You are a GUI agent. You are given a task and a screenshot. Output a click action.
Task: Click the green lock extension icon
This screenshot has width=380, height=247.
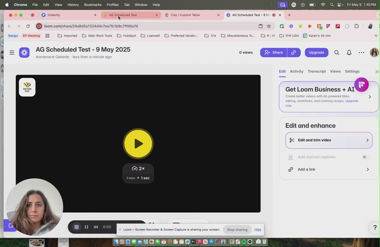(x=281, y=26)
